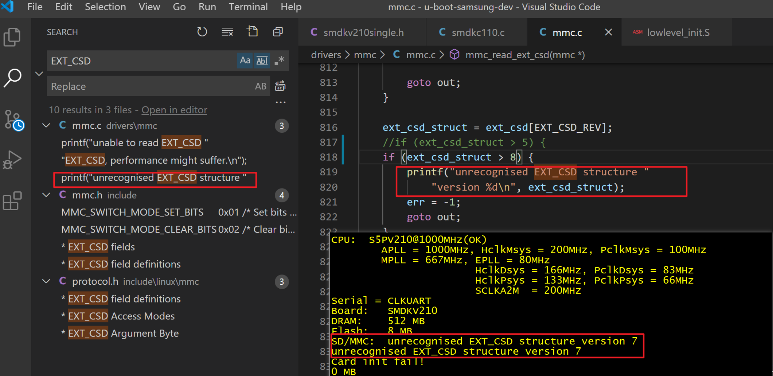The image size is (773, 376).
Task: Open result 'unrecognised EXT_CSD structure'
Action: click(x=154, y=178)
